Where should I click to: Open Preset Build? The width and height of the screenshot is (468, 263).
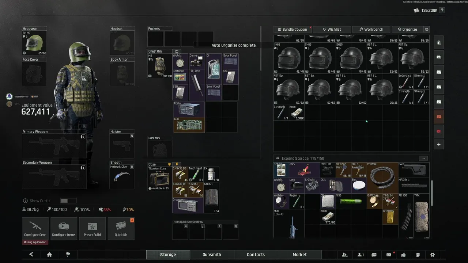tap(92, 228)
